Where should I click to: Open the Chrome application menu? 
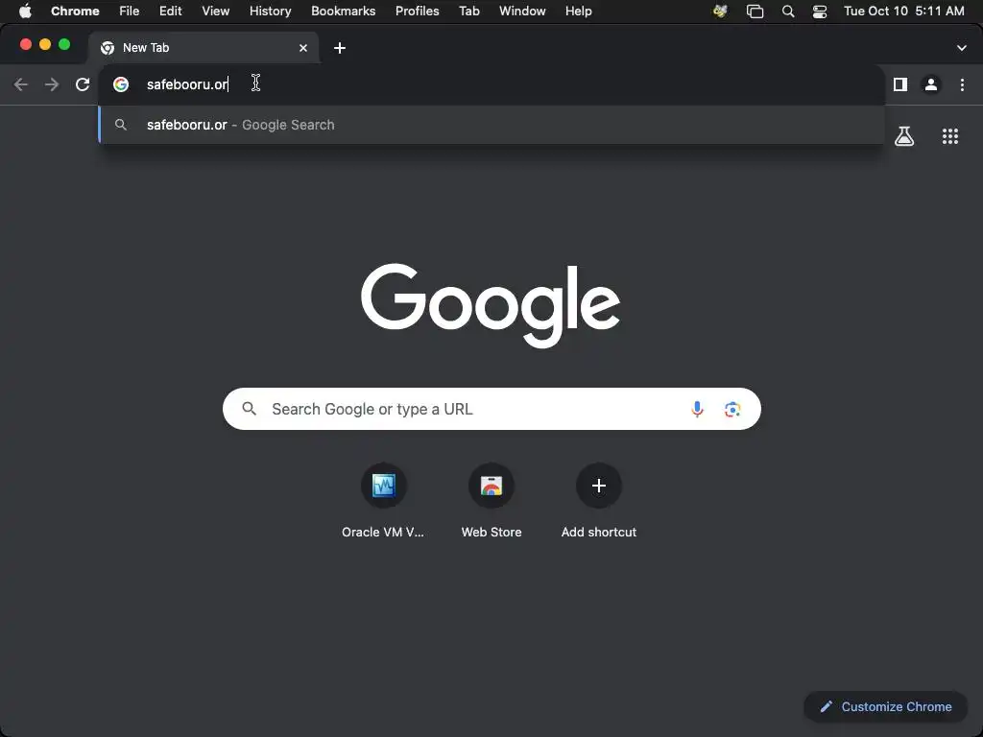click(75, 12)
